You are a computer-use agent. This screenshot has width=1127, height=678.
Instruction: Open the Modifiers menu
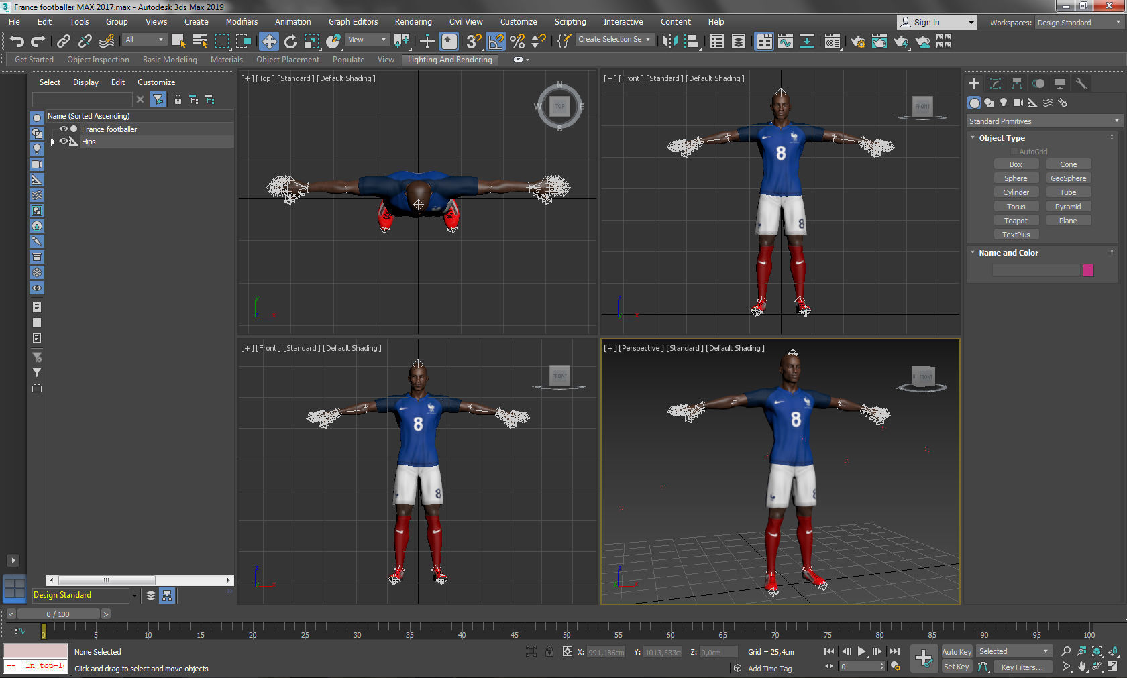coord(241,22)
